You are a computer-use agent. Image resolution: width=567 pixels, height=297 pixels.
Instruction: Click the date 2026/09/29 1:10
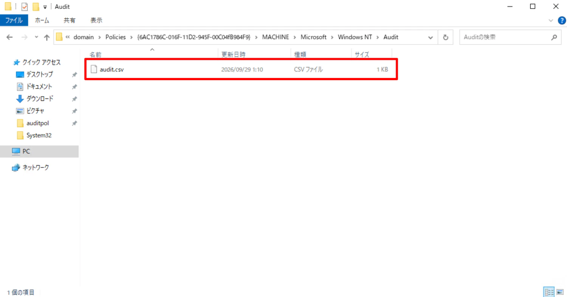click(x=242, y=69)
